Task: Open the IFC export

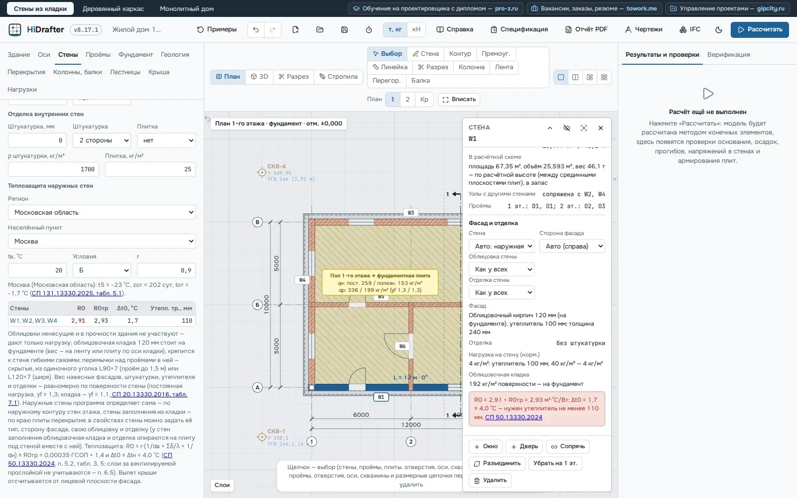Action: pyautogui.click(x=690, y=29)
